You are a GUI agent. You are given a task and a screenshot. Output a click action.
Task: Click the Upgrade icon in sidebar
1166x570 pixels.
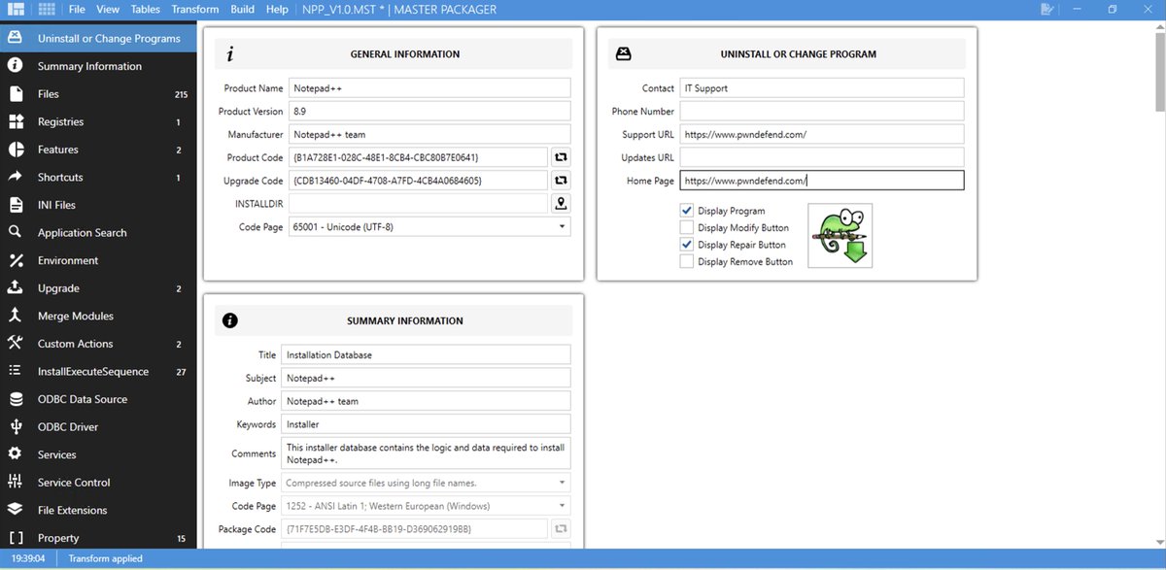[x=16, y=288]
